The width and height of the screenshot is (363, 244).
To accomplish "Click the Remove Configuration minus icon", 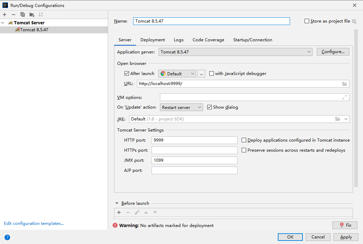I will point(14,15).
